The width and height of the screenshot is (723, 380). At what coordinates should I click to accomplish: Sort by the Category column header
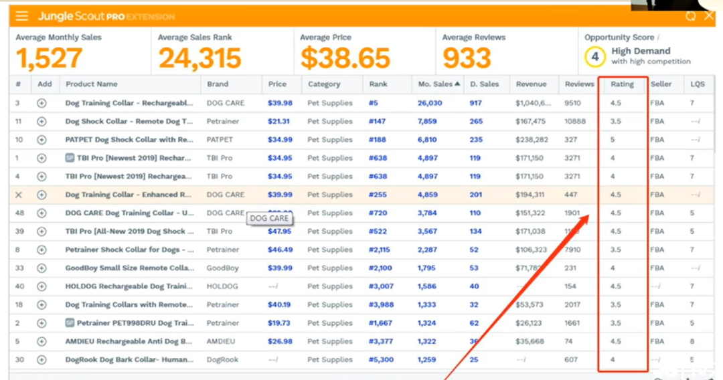click(324, 84)
